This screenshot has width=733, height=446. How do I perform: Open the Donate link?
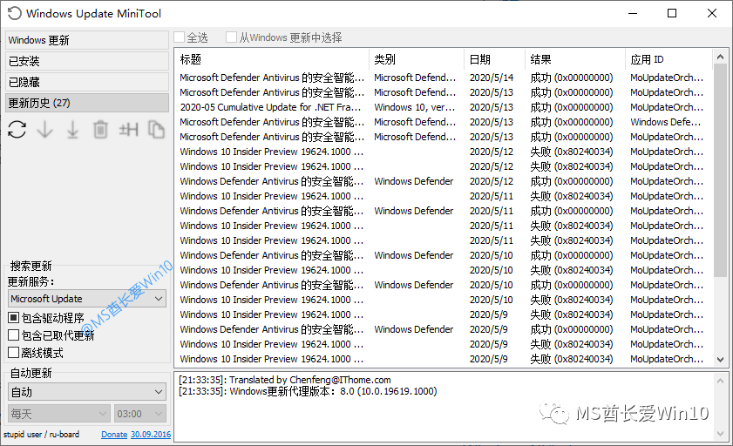click(x=114, y=435)
